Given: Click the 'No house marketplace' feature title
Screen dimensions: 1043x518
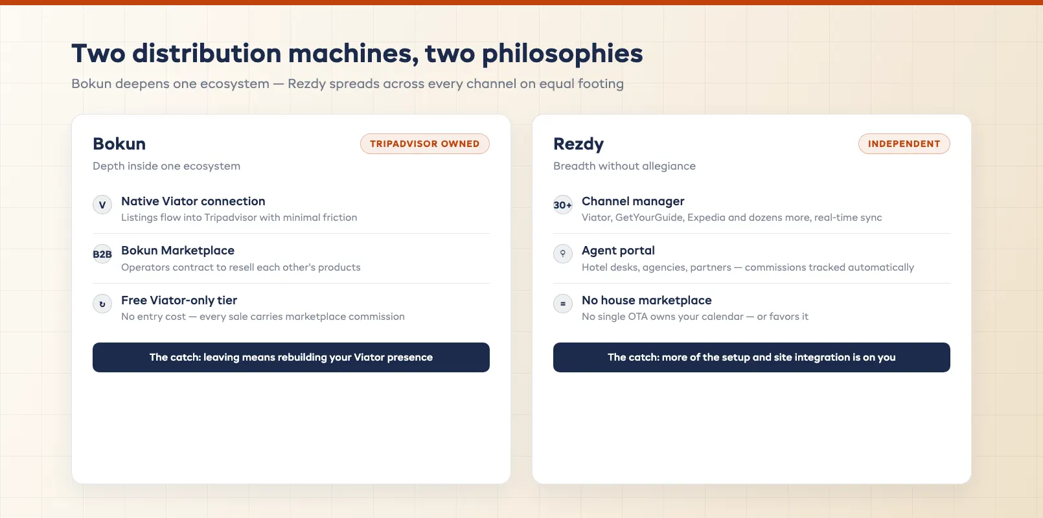Looking at the screenshot, I should 647,300.
